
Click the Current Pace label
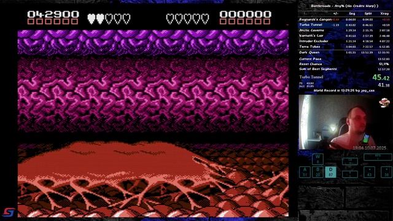(310, 59)
